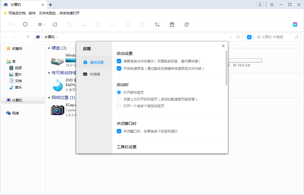The image size is (304, 195).
Task: Uncheck 接管系统文件夹操作 checkbox
Action: point(119,61)
